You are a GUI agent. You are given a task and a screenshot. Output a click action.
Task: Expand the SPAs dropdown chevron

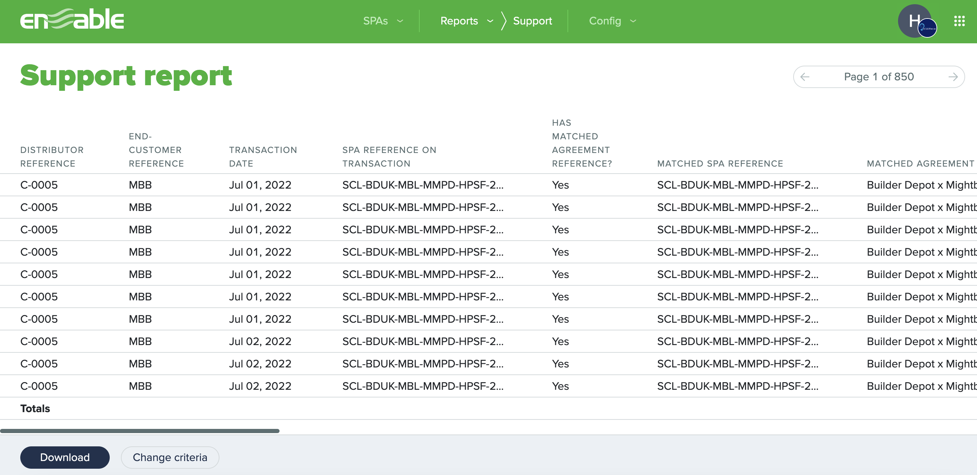pos(400,21)
